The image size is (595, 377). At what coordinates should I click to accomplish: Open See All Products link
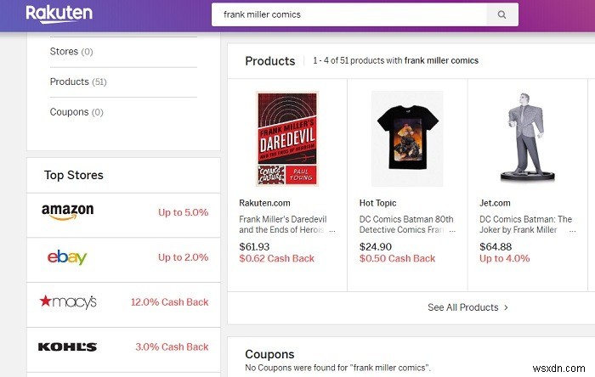click(462, 307)
